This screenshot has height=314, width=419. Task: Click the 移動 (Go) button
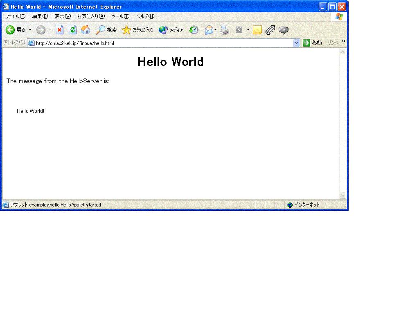click(312, 43)
